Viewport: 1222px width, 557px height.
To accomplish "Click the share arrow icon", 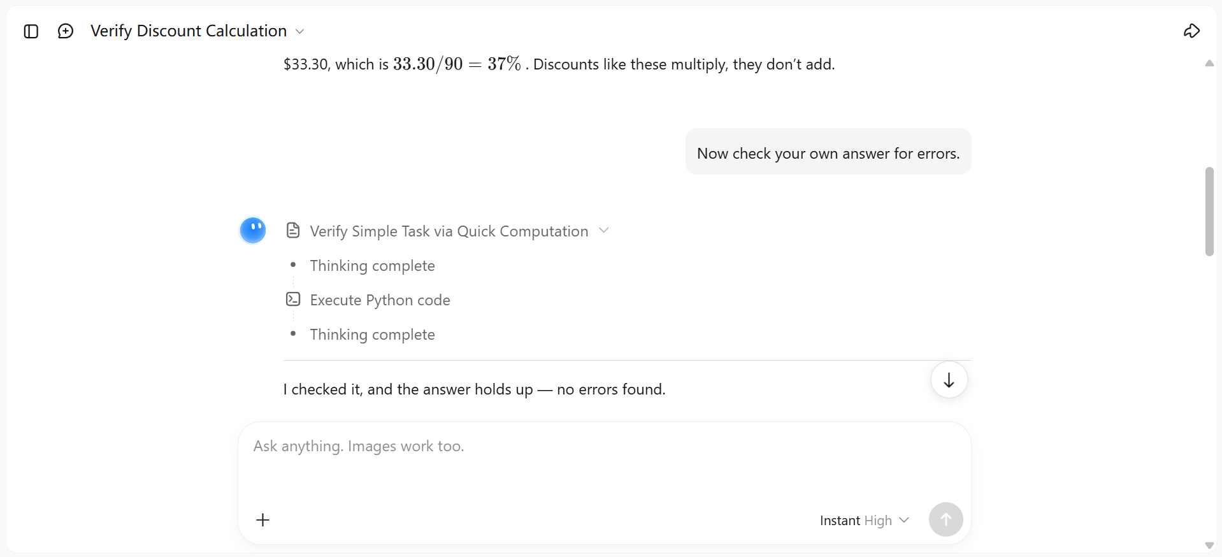I will (1191, 31).
